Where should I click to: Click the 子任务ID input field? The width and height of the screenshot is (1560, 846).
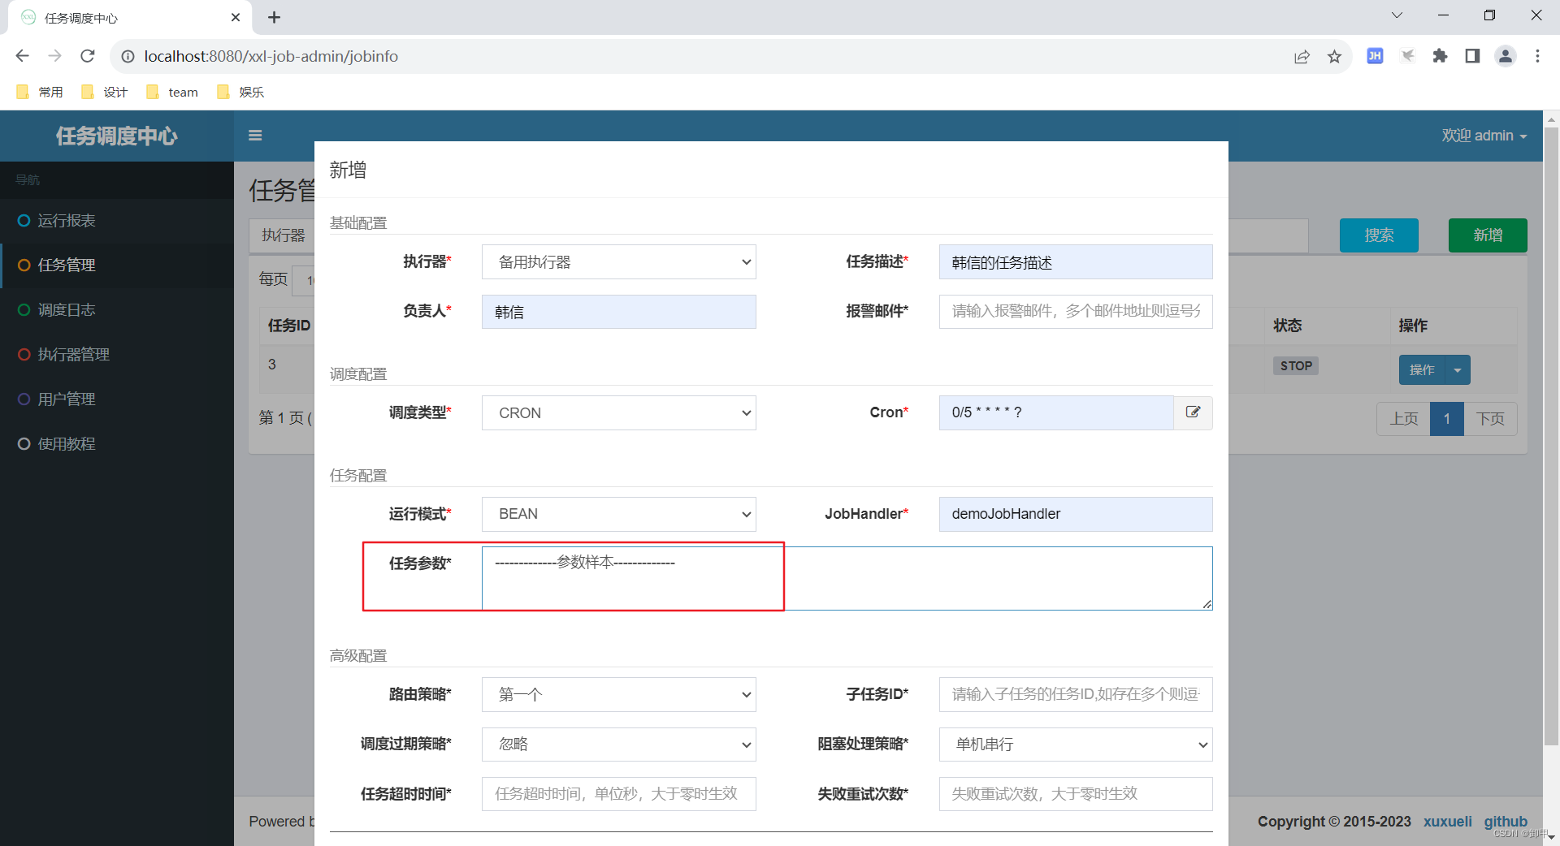tap(1076, 694)
